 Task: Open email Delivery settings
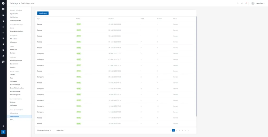pyautogui.click(x=13, y=53)
